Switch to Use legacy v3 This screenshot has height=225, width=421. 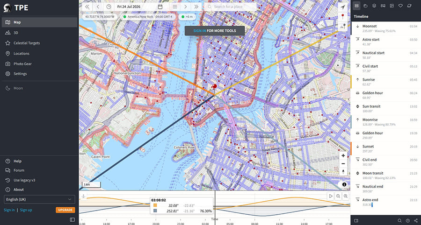(39, 180)
